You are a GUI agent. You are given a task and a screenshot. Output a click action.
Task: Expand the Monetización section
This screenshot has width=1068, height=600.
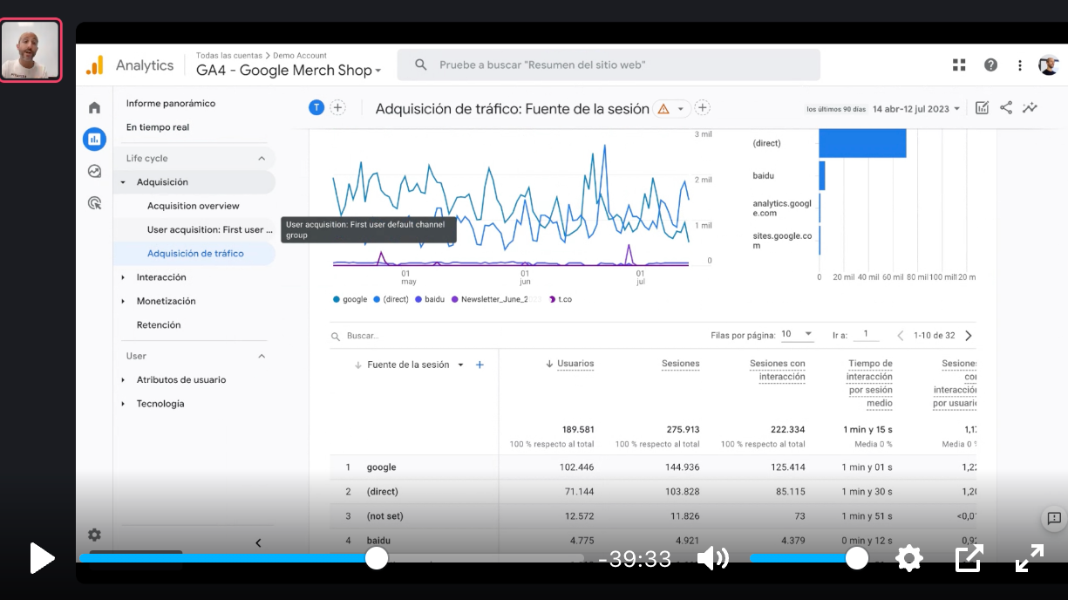point(123,301)
